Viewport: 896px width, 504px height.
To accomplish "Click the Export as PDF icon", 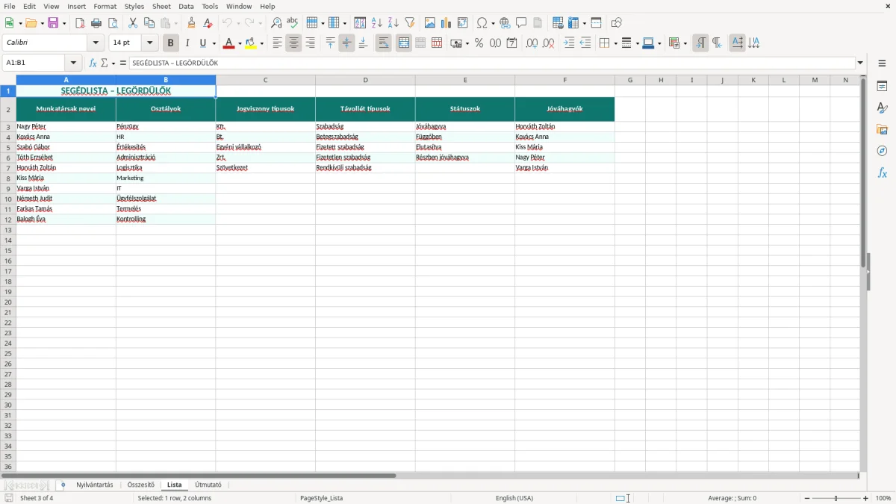I will coord(80,23).
